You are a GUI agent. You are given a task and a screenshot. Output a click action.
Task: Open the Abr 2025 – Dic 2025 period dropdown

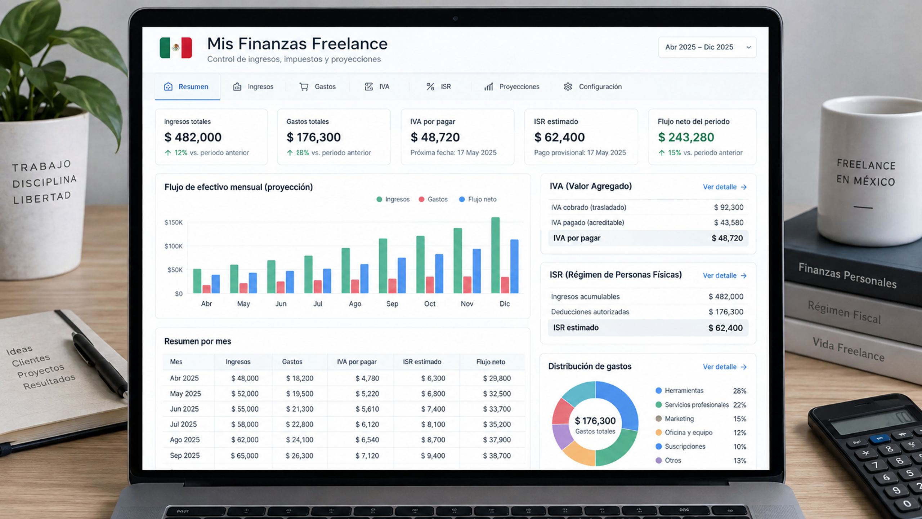pos(707,47)
